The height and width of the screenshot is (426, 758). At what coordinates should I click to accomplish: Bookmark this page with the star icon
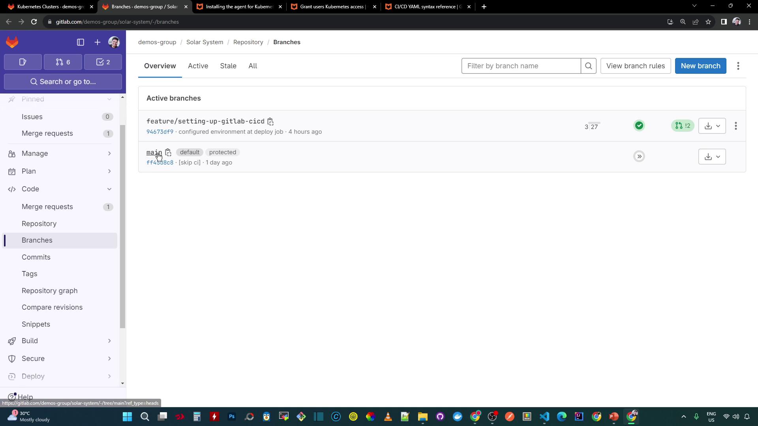(x=708, y=22)
